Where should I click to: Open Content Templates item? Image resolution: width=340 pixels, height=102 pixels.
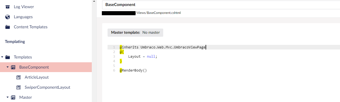pos(31,27)
